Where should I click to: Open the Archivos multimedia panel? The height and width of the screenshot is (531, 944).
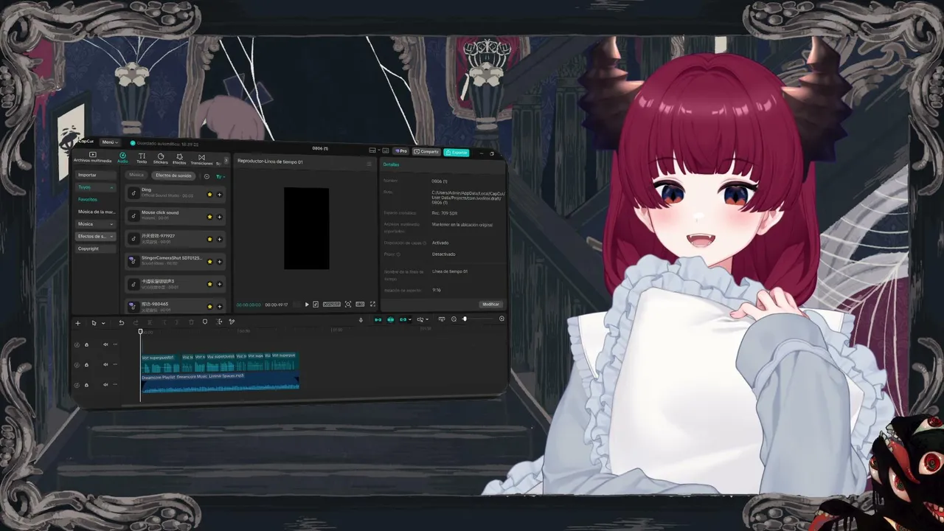pyautogui.click(x=92, y=157)
